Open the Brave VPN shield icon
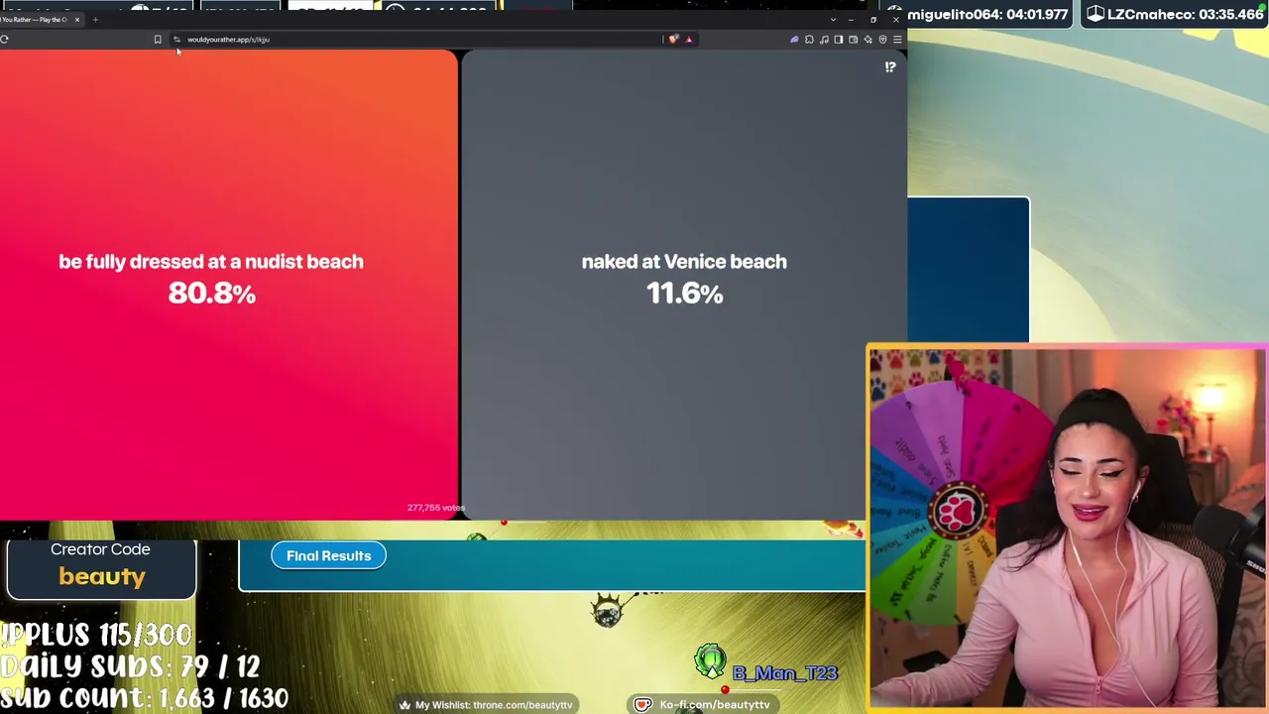 coord(882,40)
